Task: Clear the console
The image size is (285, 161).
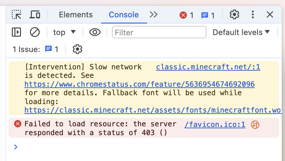Action: click(x=35, y=32)
